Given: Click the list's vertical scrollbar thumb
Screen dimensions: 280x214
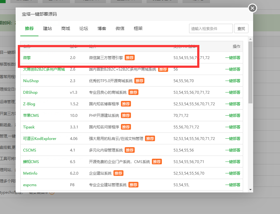Looking at the screenshot, I should point(250,72).
